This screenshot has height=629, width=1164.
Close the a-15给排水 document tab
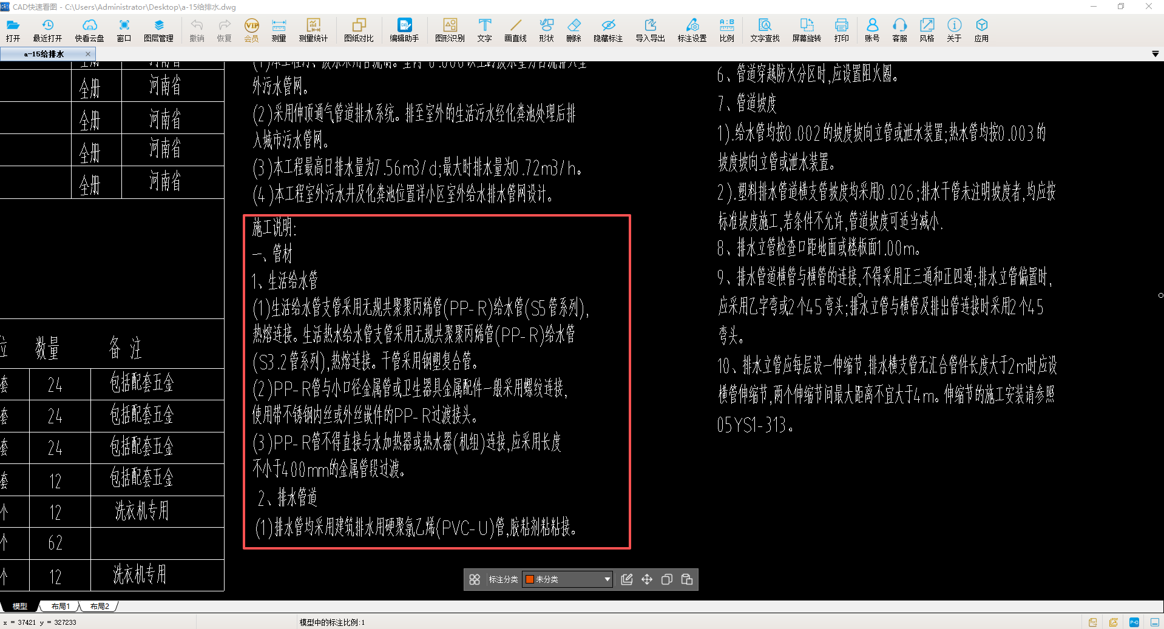coord(88,54)
